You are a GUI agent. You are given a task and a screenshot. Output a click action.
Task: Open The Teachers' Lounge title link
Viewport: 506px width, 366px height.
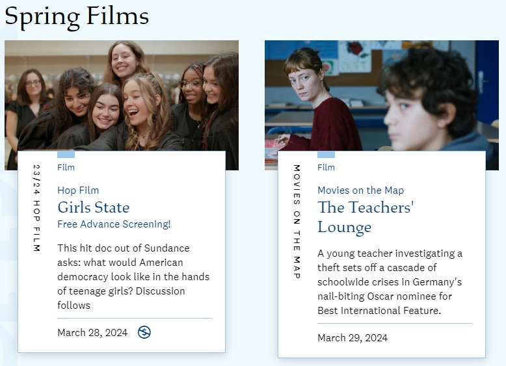click(x=366, y=217)
